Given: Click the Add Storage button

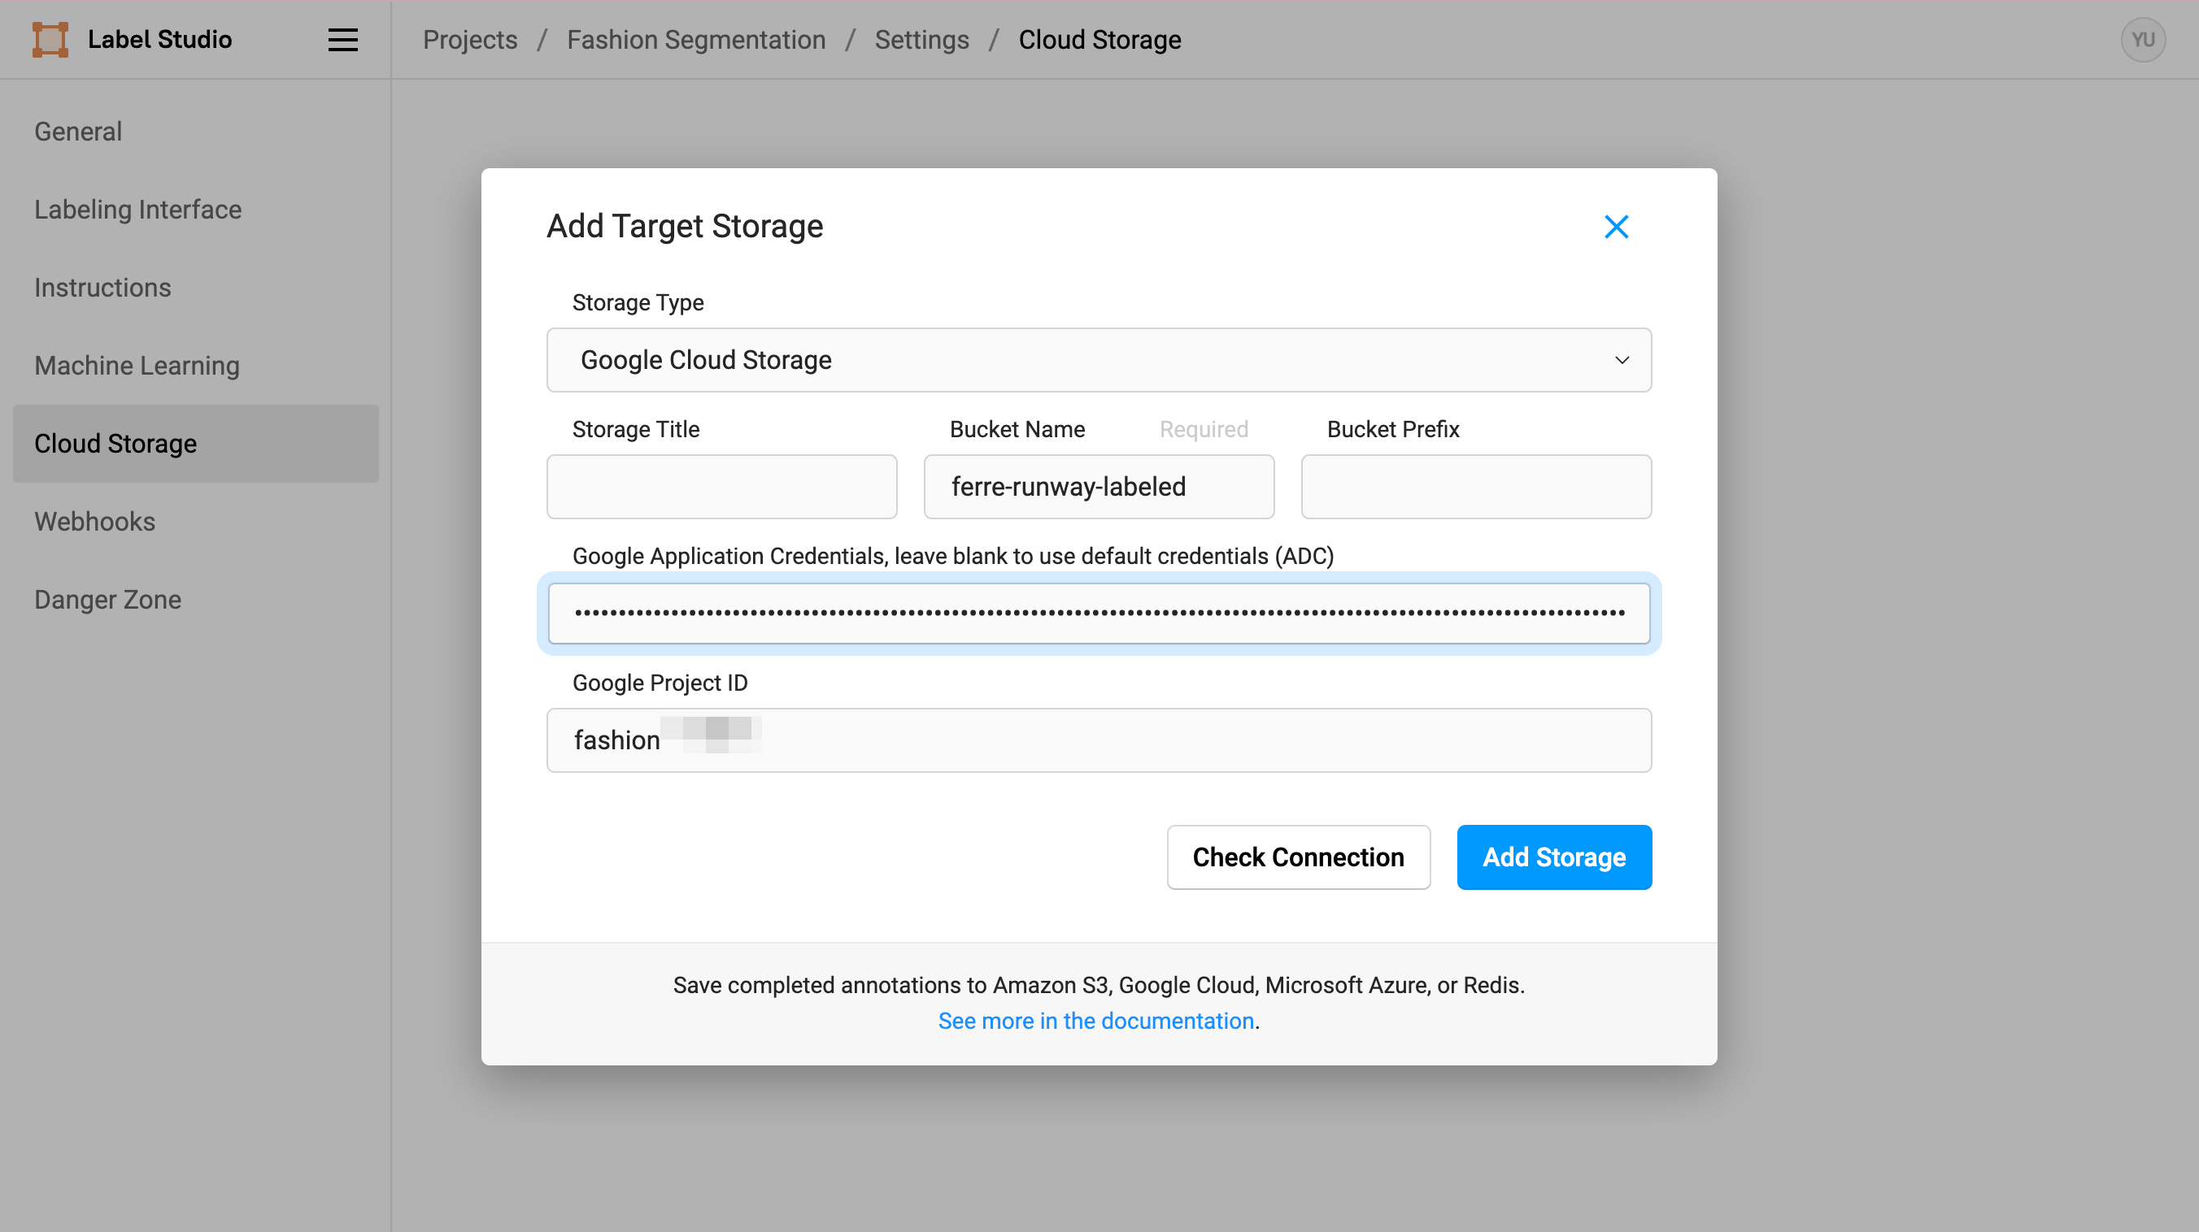Looking at the screenshot, I should 1552,857.
